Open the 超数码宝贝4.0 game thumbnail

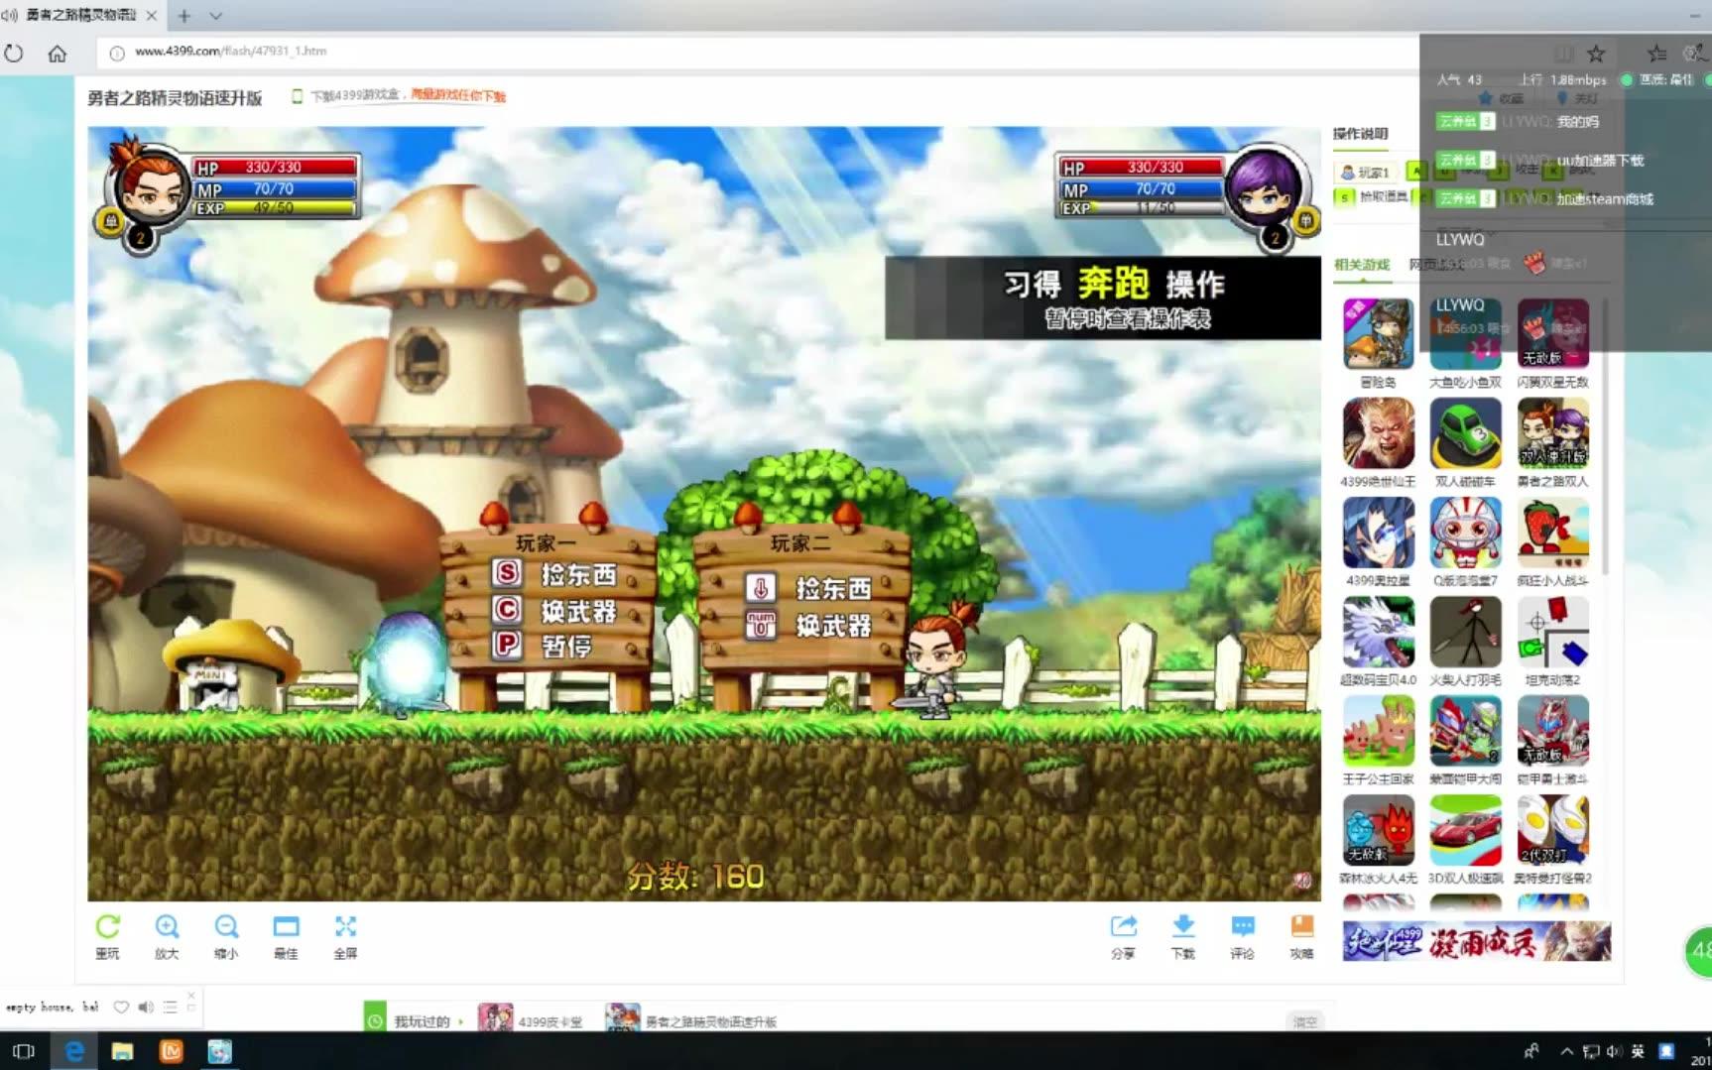[x=1379, y=633]
